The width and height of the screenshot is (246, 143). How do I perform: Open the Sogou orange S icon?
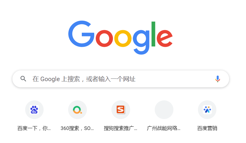[121, 110]
